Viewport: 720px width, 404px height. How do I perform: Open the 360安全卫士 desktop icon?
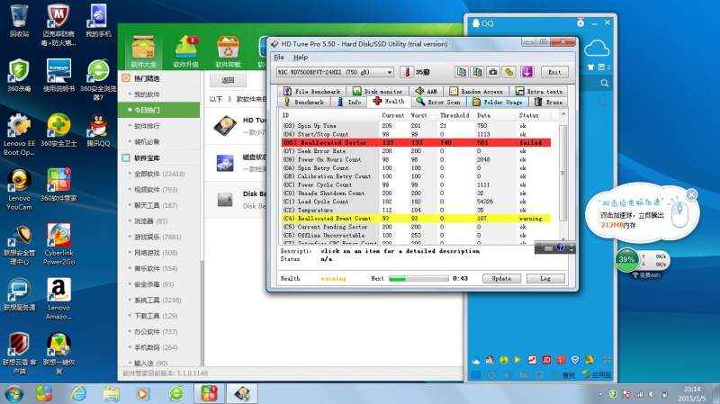(58, 130)
